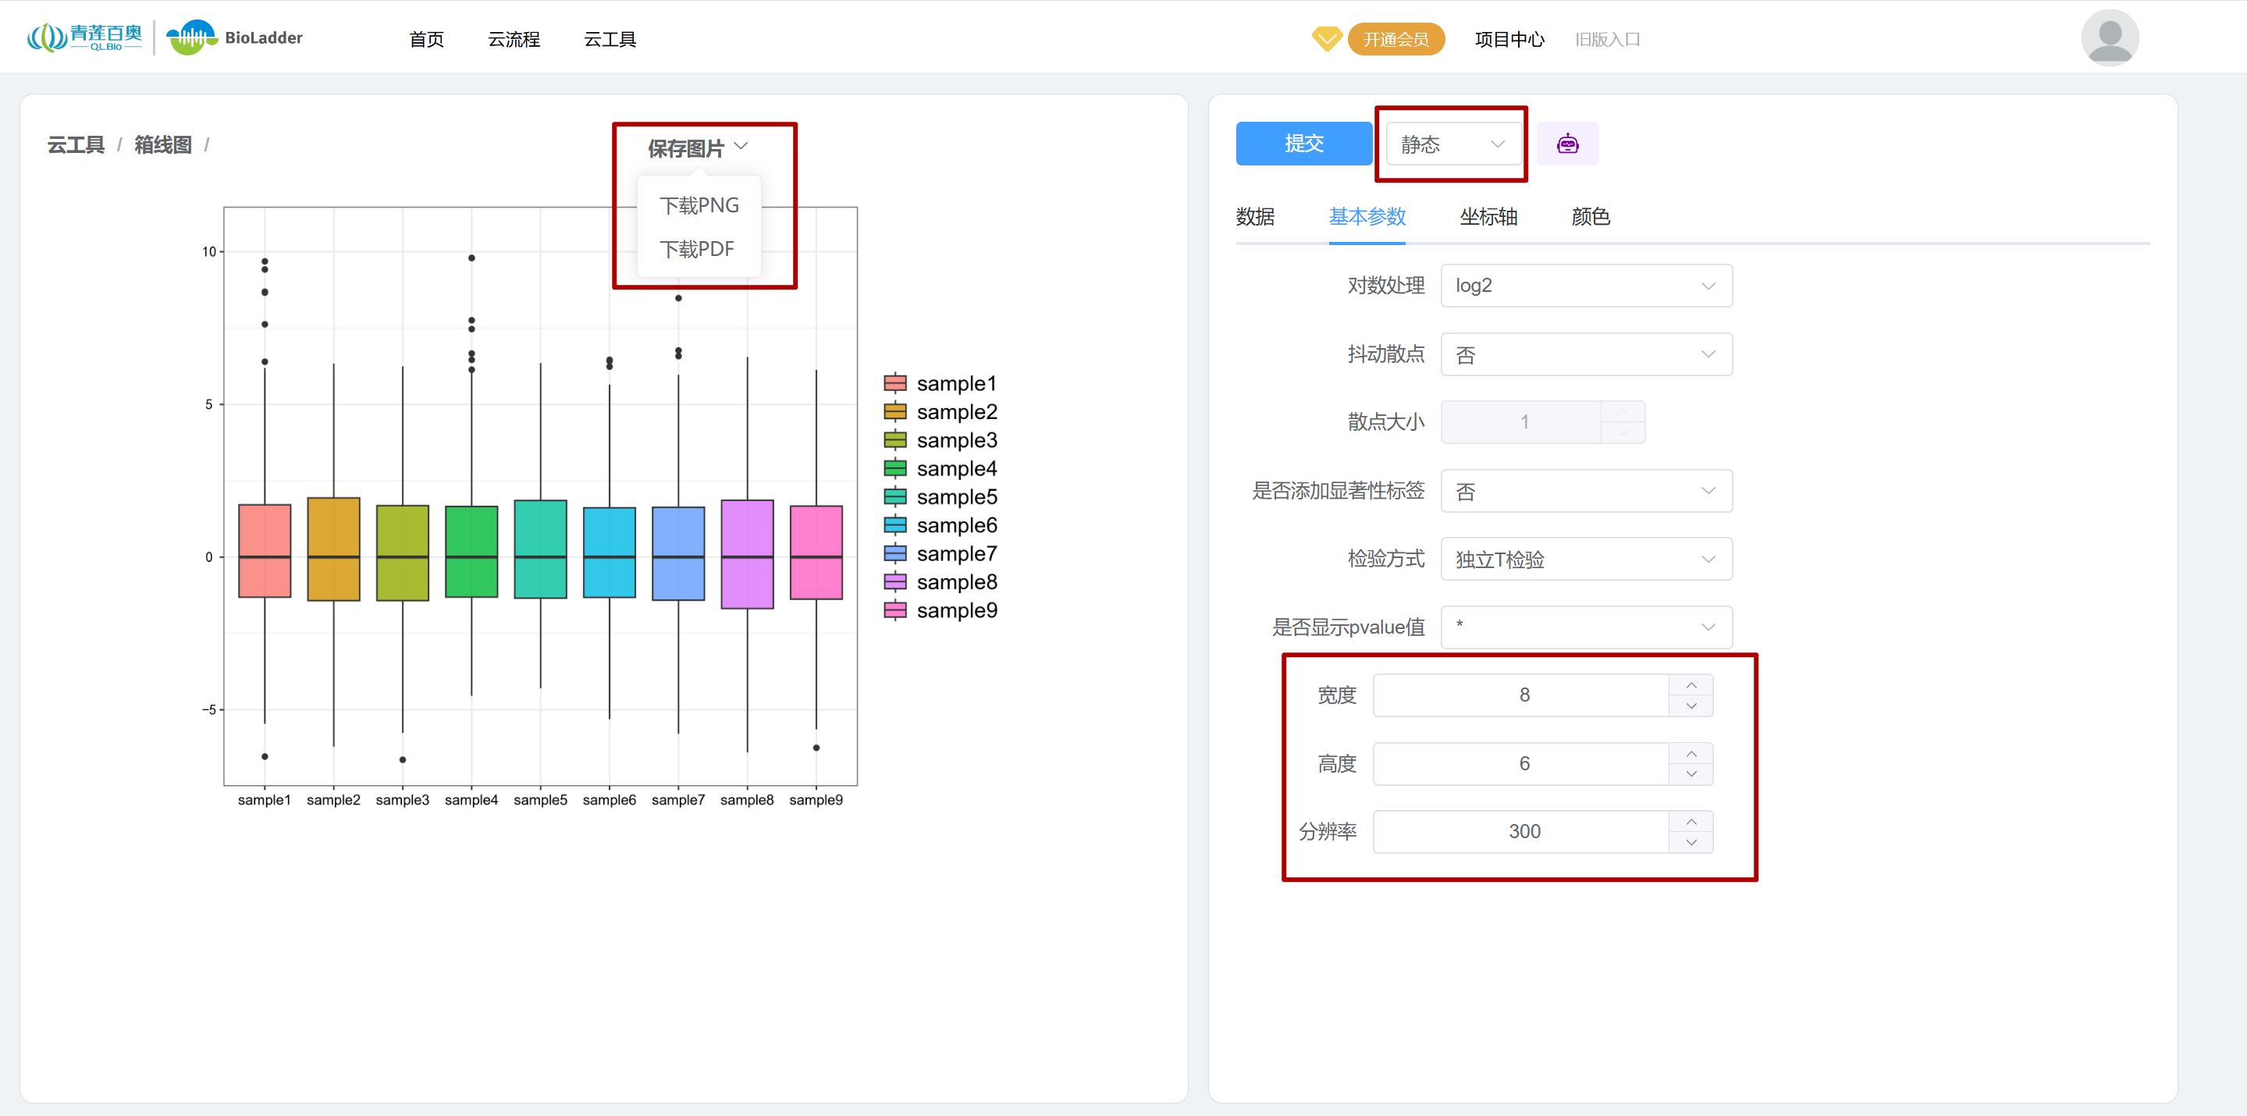
Task: Switch to the 颜色 tab
Action: point(1590,216)
